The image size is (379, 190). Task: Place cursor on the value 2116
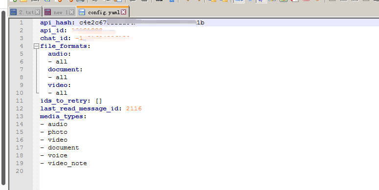tap(134, 108)
